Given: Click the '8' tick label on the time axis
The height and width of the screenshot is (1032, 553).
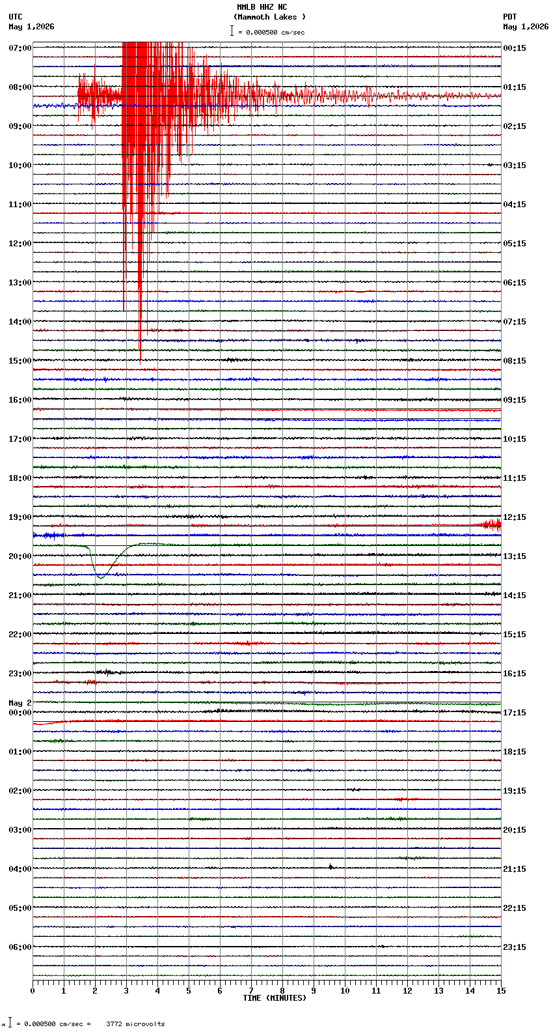Looking at the screenshot, I should point(282,991).
